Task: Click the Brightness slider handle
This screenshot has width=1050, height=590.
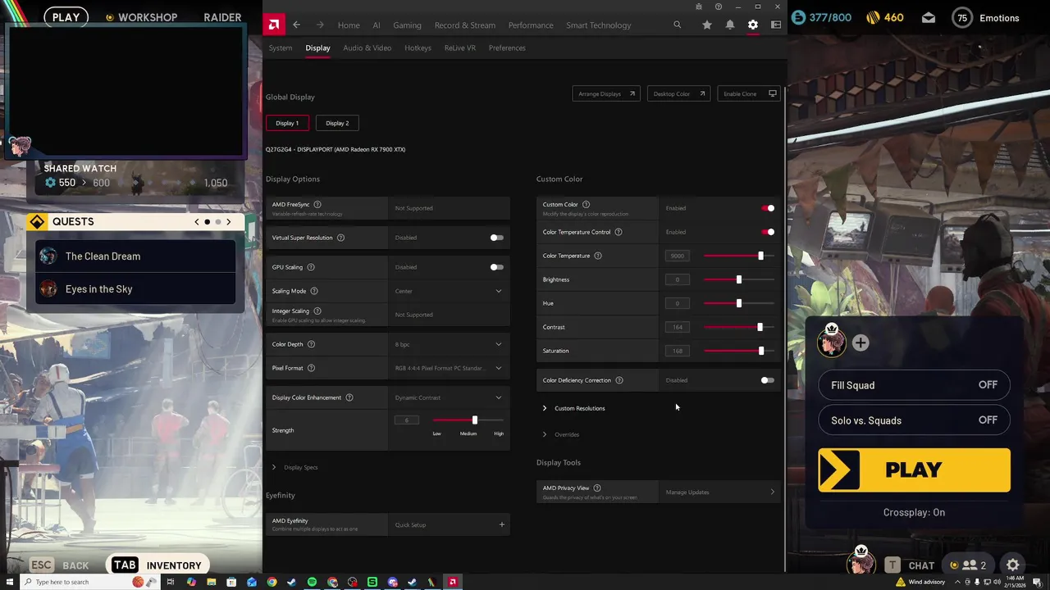Action: point(738,279)
